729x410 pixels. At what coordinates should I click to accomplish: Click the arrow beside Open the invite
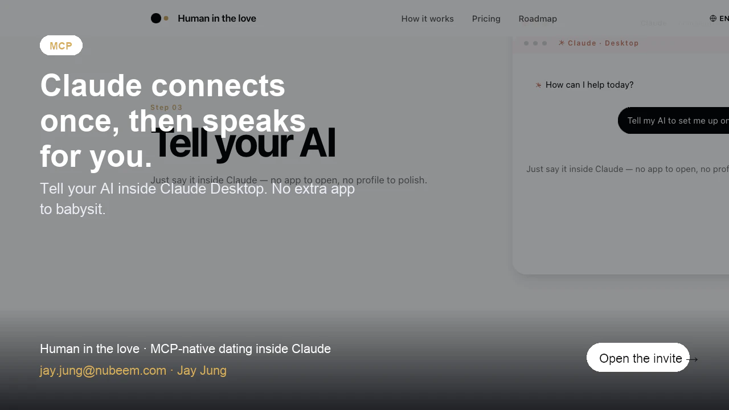693,359
